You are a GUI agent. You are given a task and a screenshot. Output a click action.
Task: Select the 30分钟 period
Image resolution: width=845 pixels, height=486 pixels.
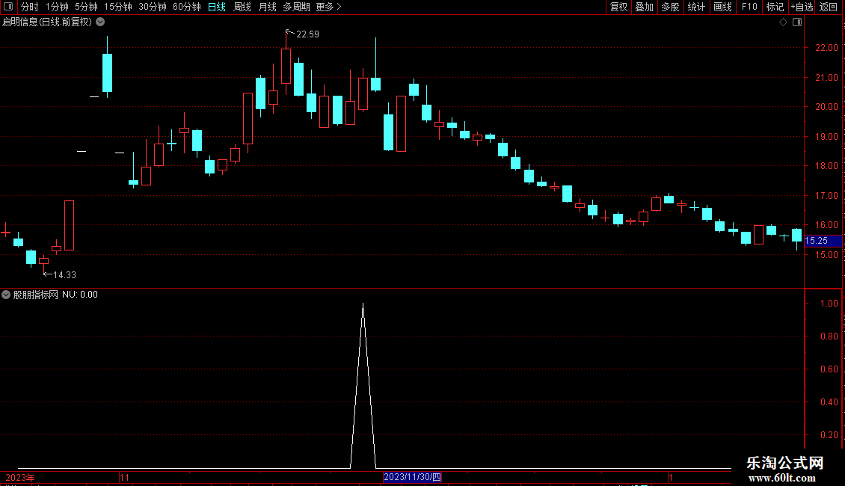152,7
